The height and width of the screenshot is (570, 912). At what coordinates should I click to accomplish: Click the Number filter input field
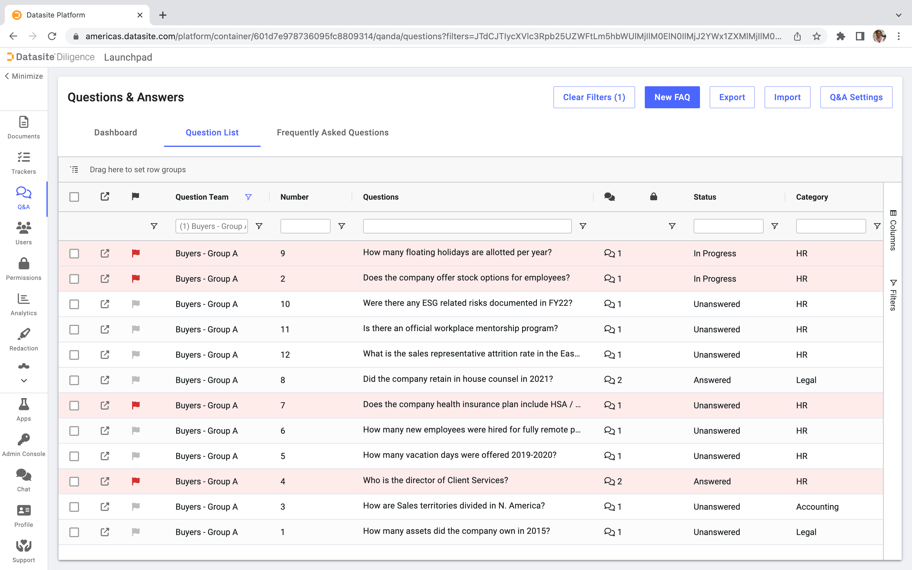pyautogui.click(x=305, y=226)
